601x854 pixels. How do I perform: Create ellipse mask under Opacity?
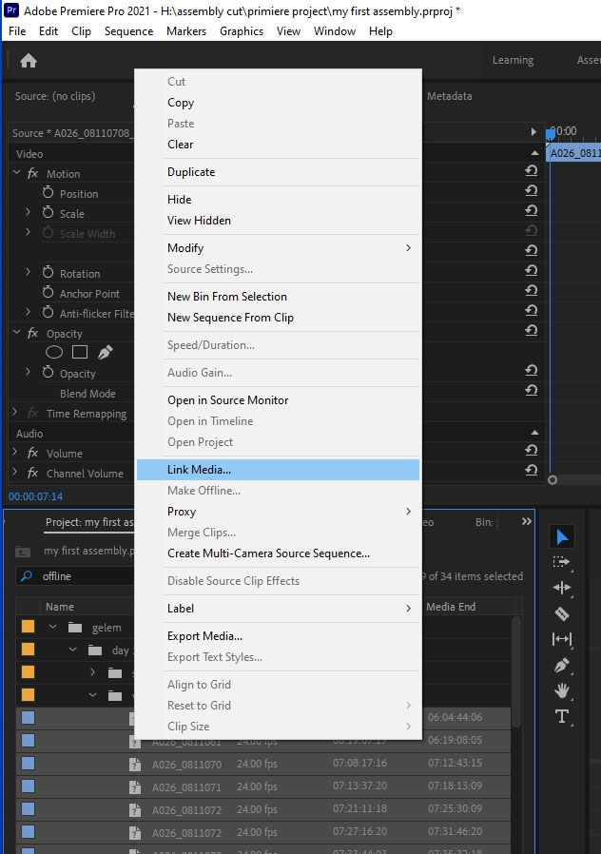coord(54,353)
